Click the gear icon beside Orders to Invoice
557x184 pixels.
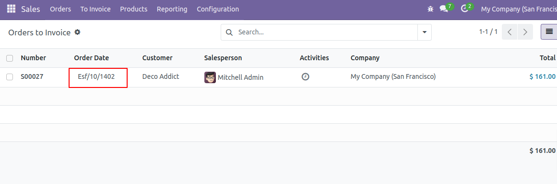[77, 32]
